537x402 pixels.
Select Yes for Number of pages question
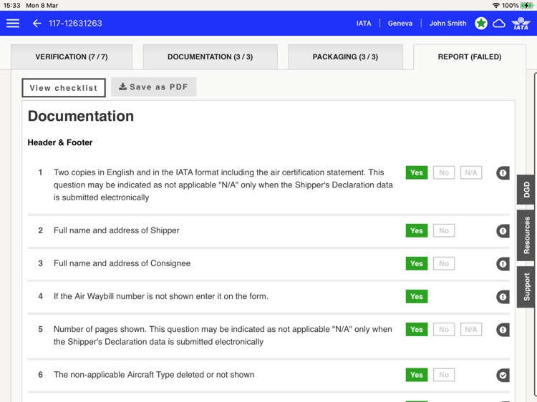[417, 329]
